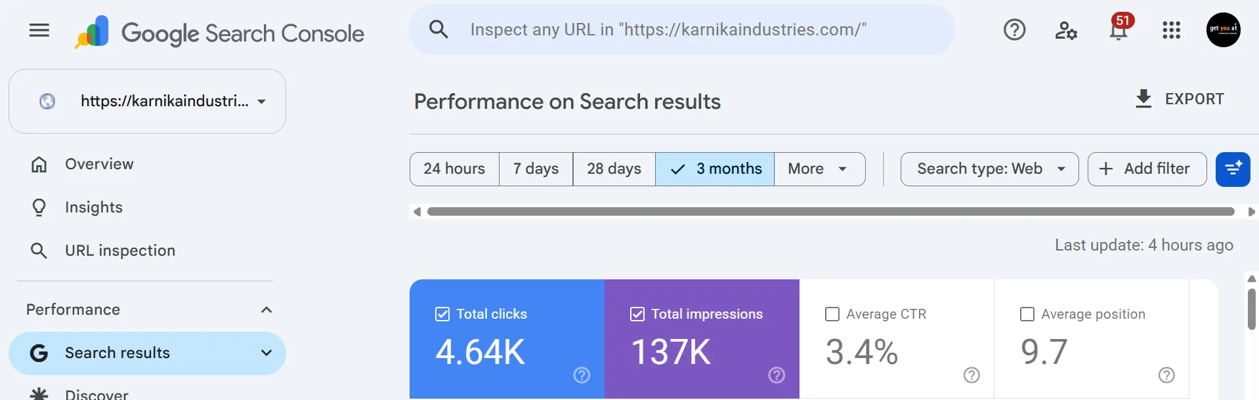
Task: Select the 28 days date range
Action: pos(614,169)
